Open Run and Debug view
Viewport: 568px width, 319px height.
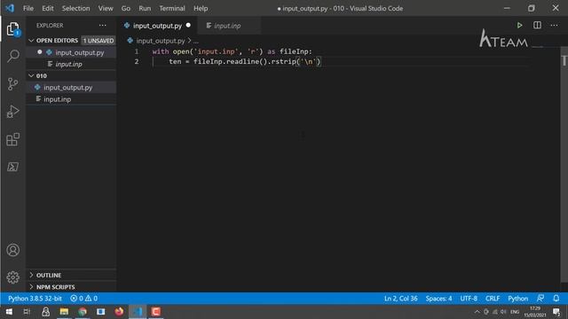tap(13, 112)
